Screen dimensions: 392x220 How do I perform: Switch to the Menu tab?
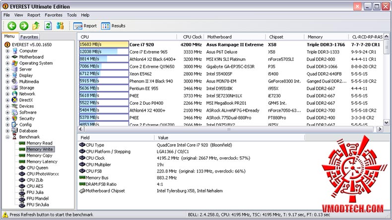(9, 36)
